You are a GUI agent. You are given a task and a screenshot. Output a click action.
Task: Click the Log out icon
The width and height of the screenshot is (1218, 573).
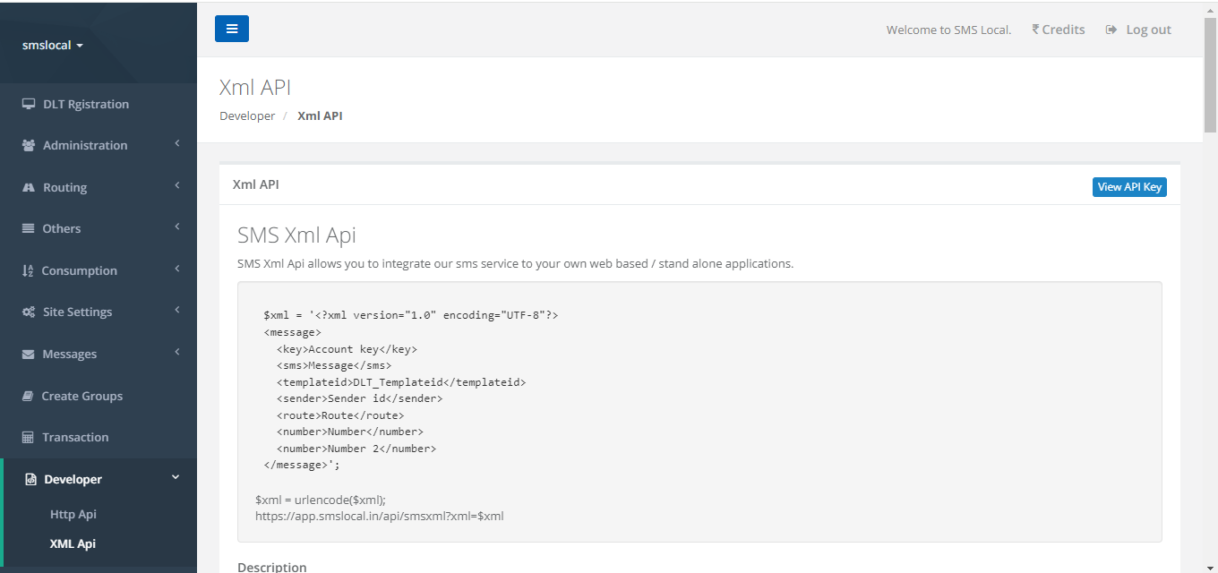point(1110,29)
